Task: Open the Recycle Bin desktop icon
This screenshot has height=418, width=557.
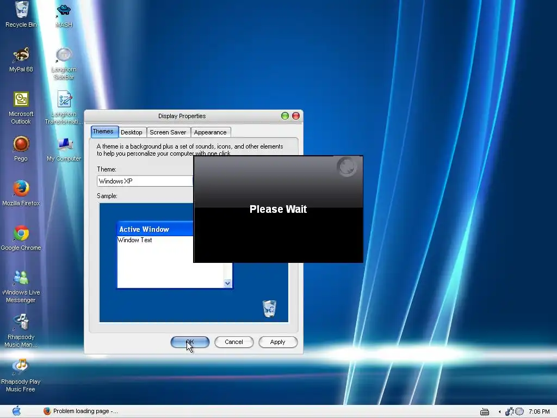Action: point(21,10)
